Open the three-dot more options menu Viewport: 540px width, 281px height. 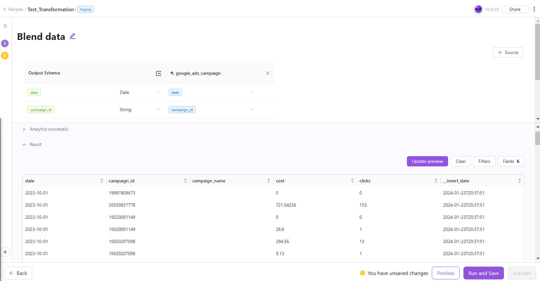tap(534, 9)
